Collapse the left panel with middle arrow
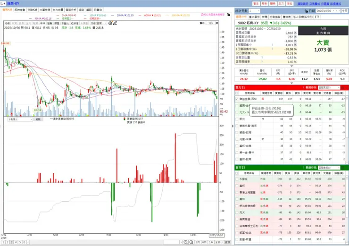 (x=233, y=126)
